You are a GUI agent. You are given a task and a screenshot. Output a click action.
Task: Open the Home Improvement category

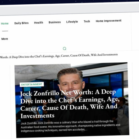click(x=108, y=21)
